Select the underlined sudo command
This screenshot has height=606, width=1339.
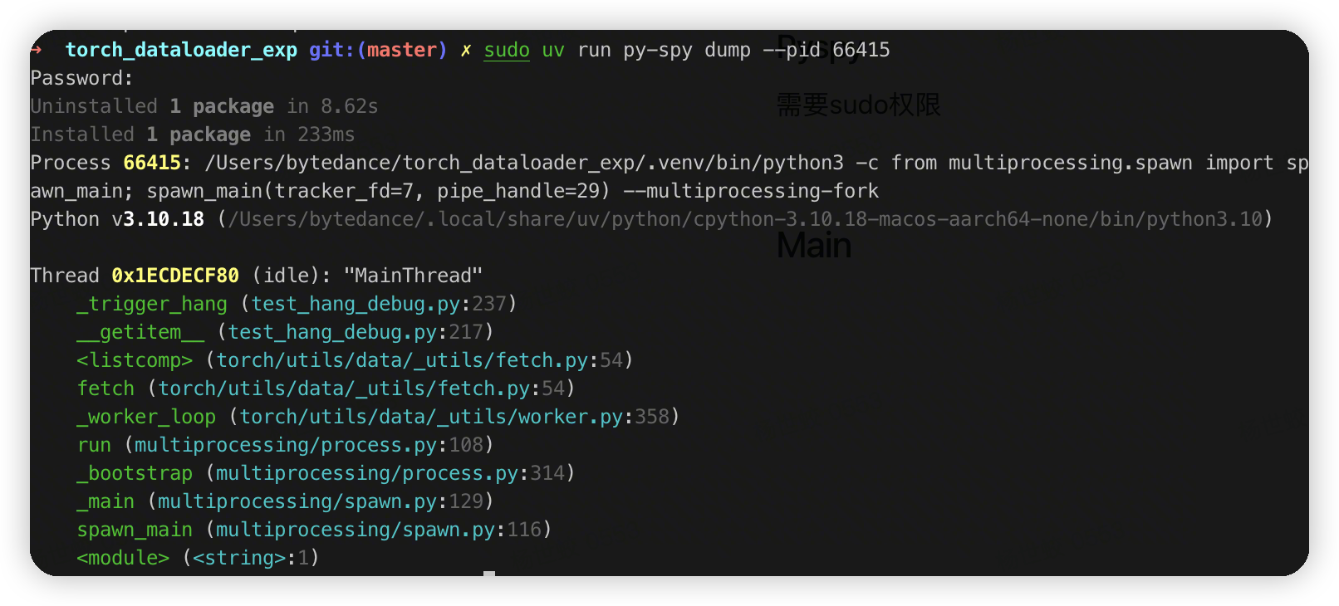click(507, 51)
